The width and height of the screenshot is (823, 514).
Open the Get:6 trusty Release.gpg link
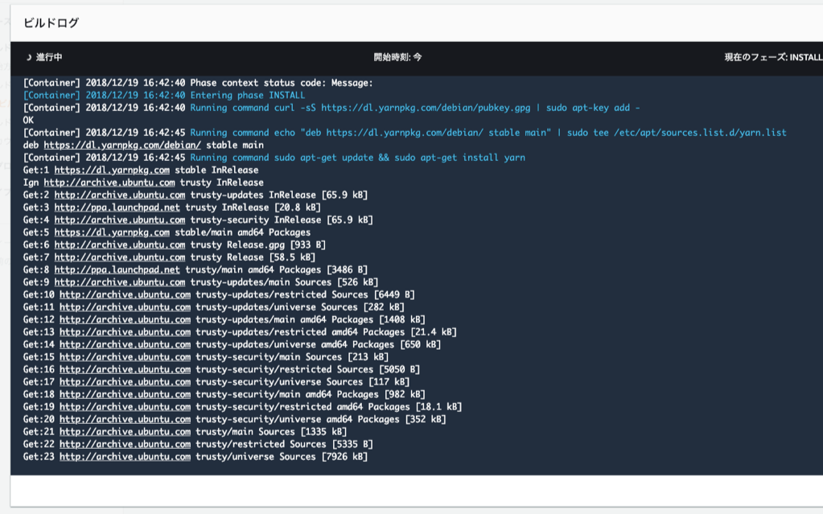pyautogui.click(x=120, y=245)
